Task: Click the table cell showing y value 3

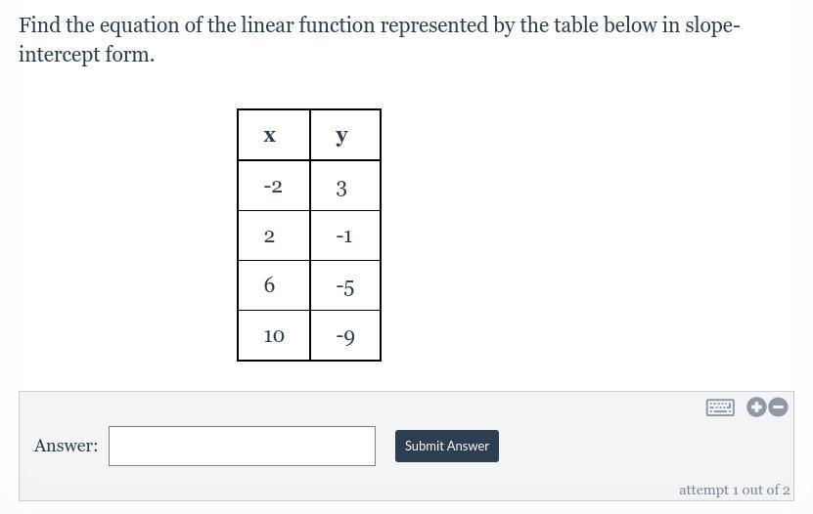Action: coord(345,186)
